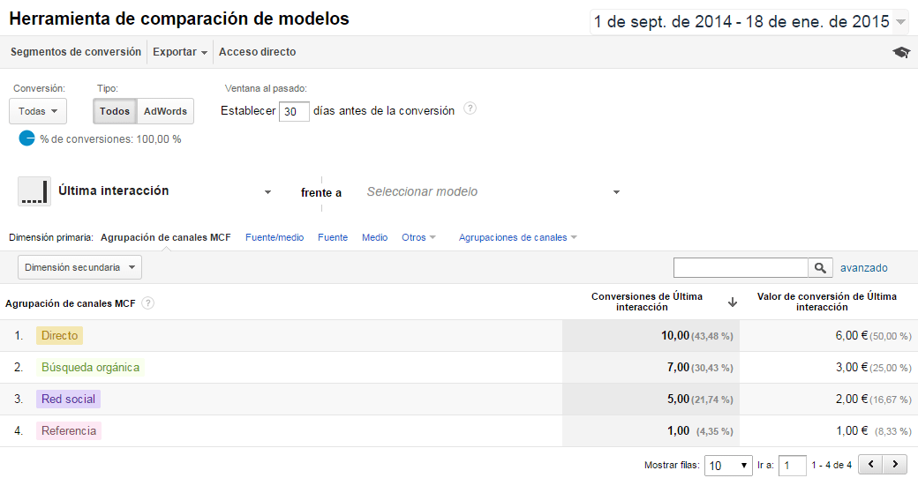
Task: Click help icon next to lookback window
Action: 470,108
